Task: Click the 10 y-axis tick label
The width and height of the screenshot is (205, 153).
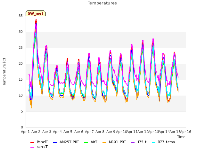Action: pos(20,96)
